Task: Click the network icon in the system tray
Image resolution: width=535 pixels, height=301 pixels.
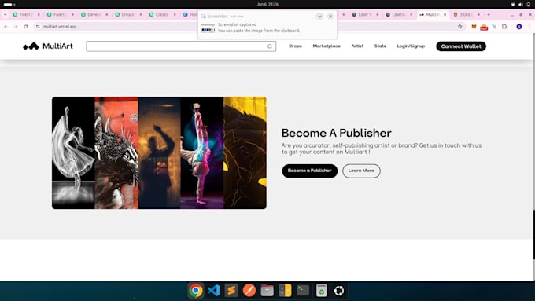Action: pyautogui.click(x=513, y=5)
